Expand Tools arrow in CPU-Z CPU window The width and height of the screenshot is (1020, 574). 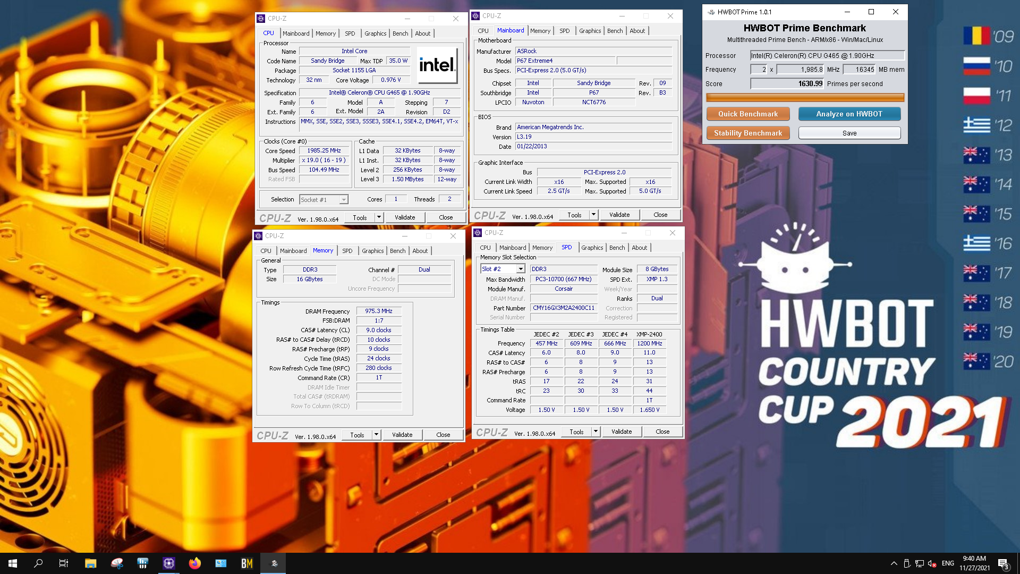pos(379,217)
